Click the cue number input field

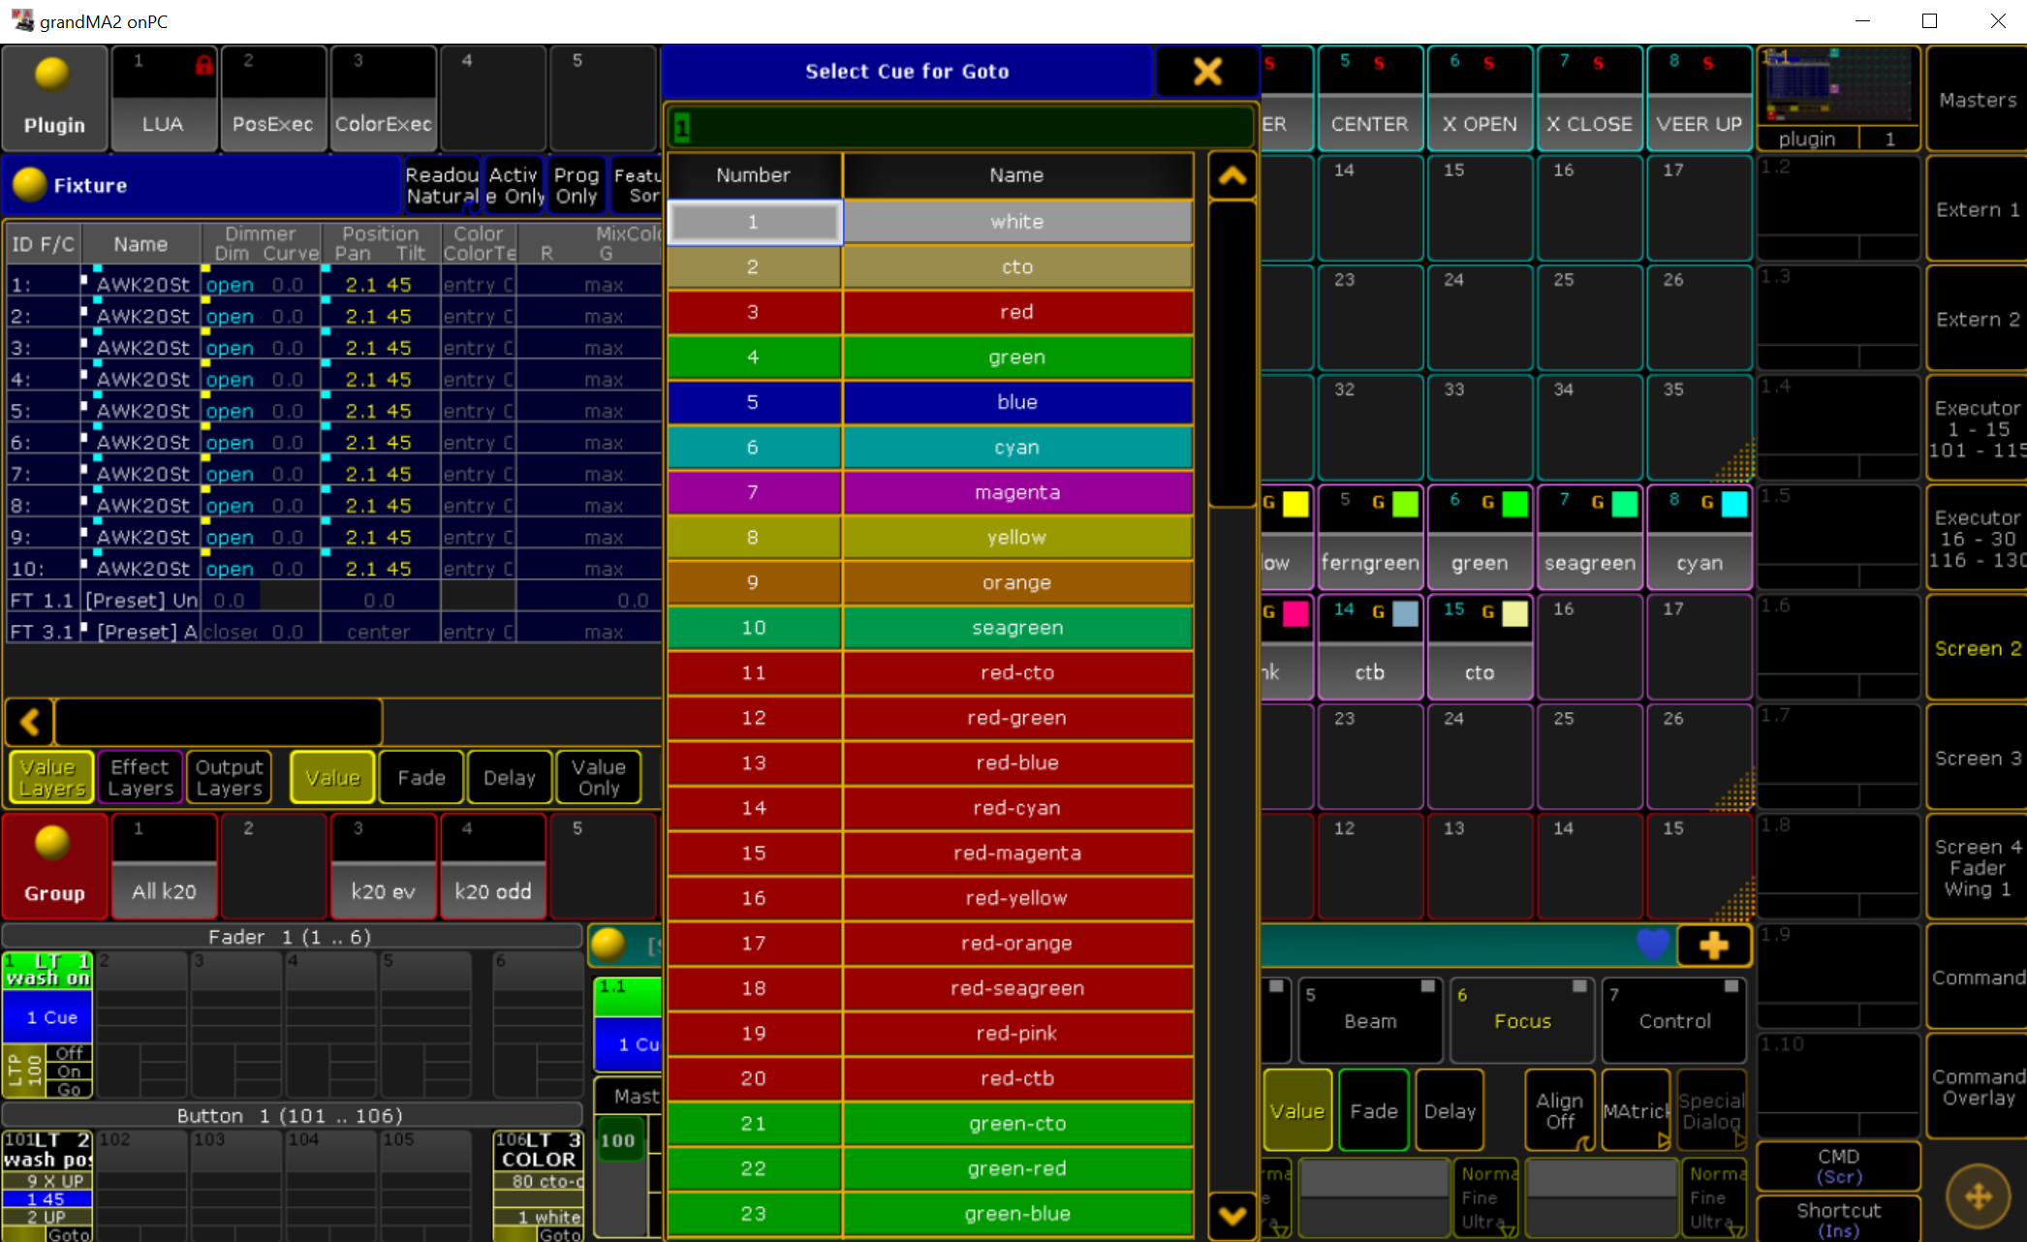pyautogui.click(x=959, y=126)
